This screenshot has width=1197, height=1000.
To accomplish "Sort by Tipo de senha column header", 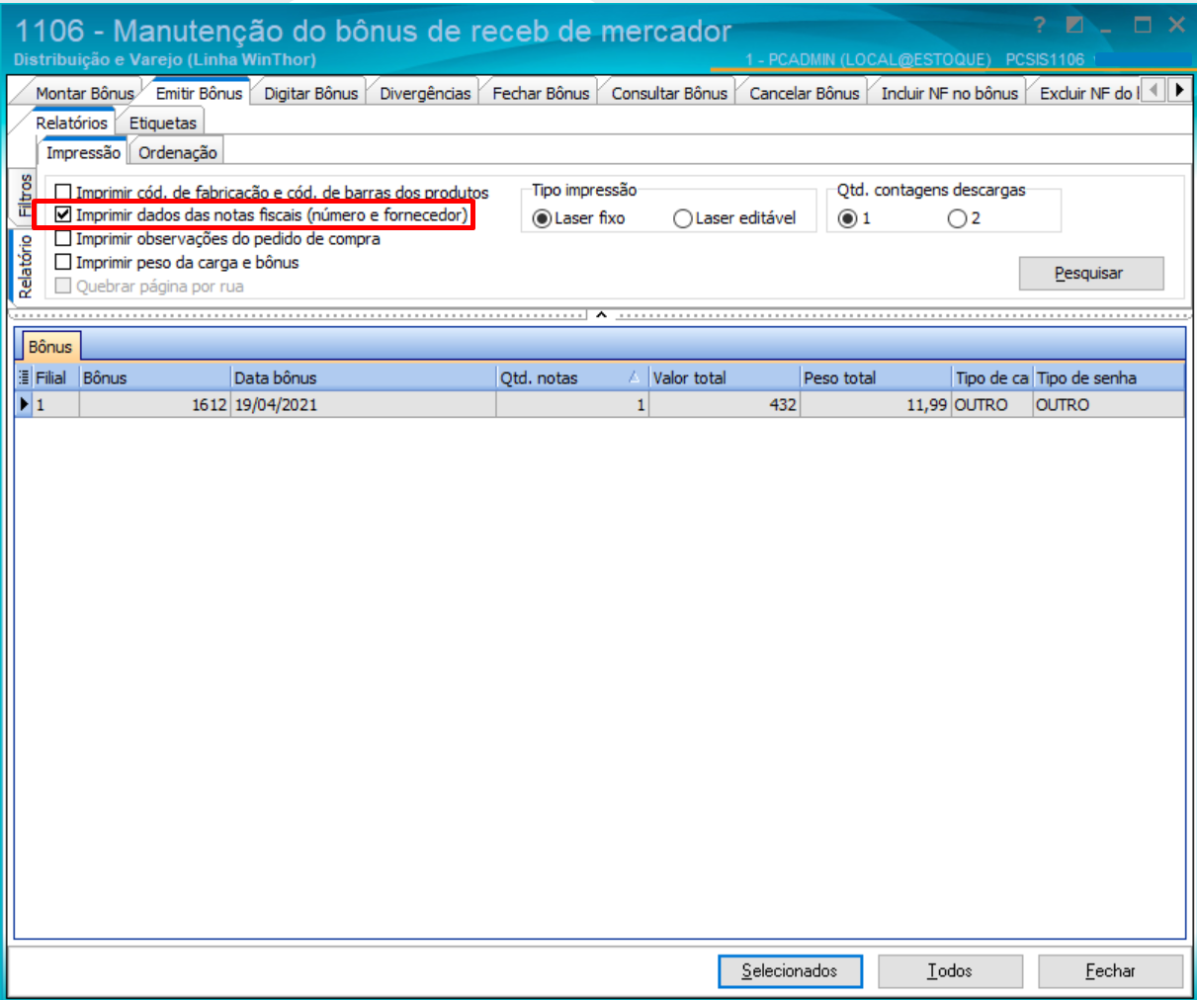I will click(x=1108, y=377).
